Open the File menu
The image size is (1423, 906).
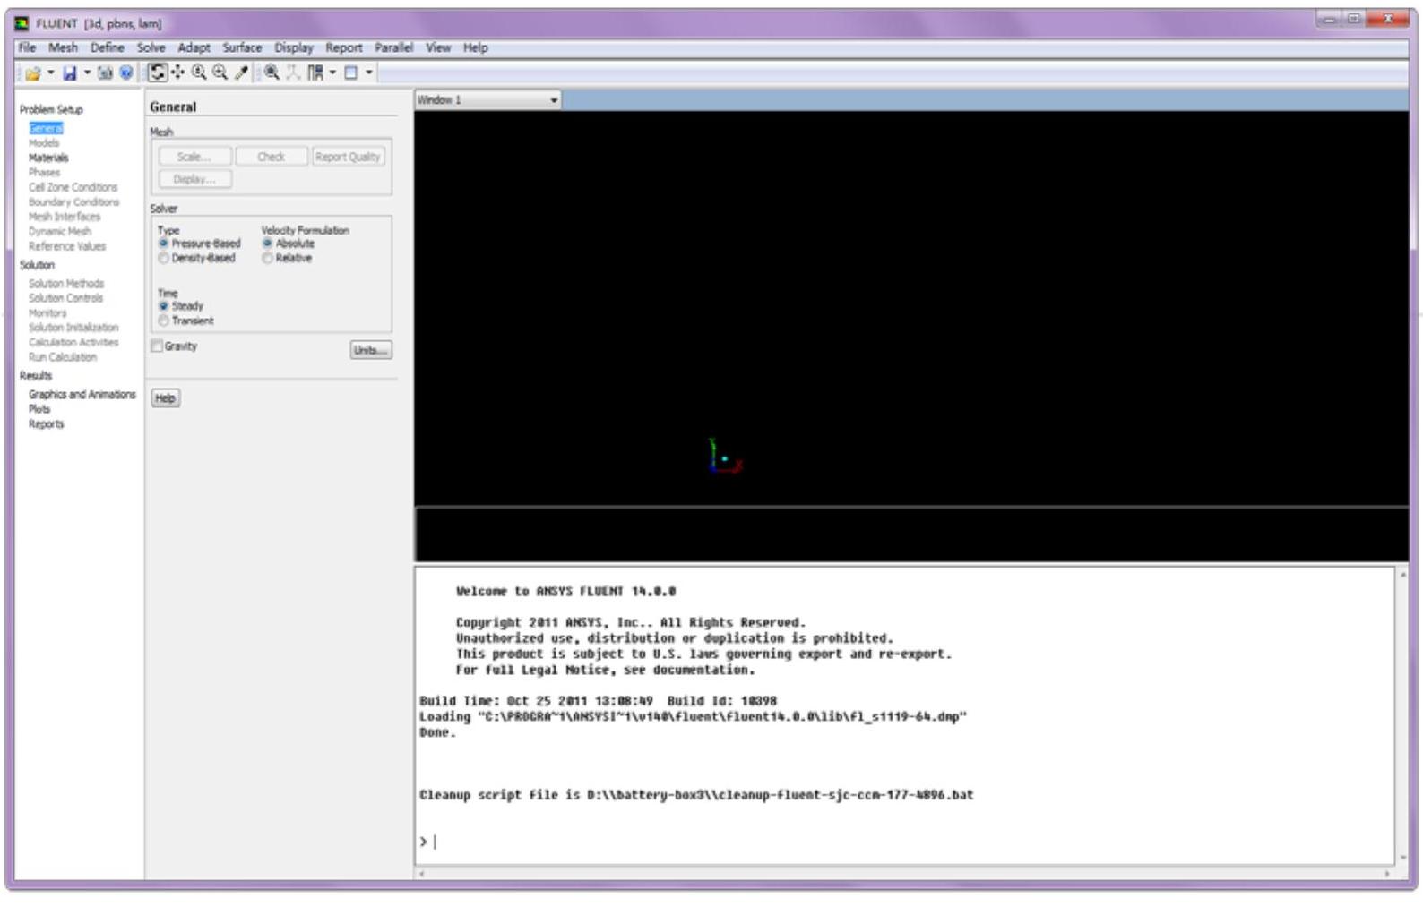tap(27, 47)
